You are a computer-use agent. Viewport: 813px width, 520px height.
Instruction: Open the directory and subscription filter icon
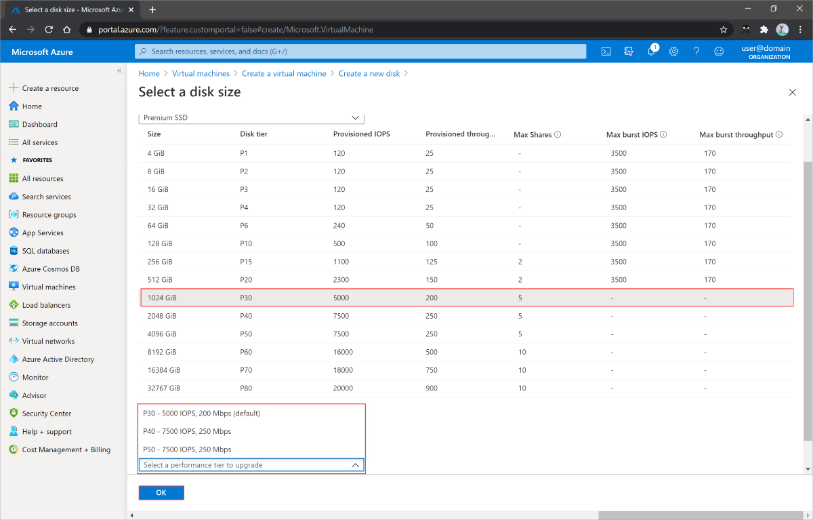click(629, 52)
